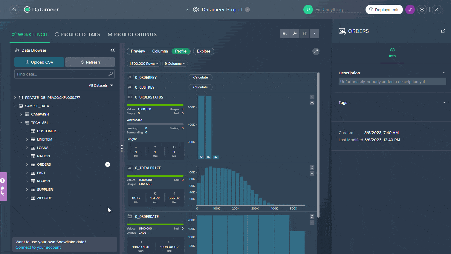Click the Upload CSV button
Viewport: 451px width, 254px height.
pyautogui.click(x=39, y=62)
